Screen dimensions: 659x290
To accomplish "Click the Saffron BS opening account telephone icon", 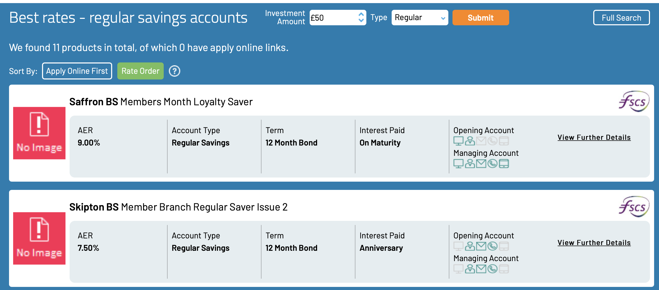I will point(492,141).
